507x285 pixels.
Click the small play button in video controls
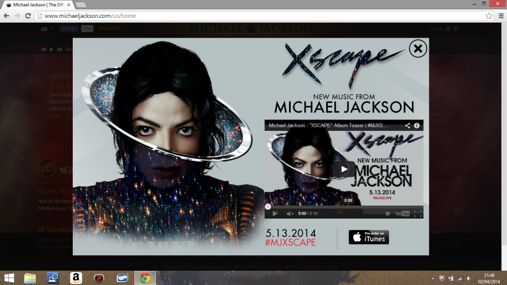[x=275, y=214]
